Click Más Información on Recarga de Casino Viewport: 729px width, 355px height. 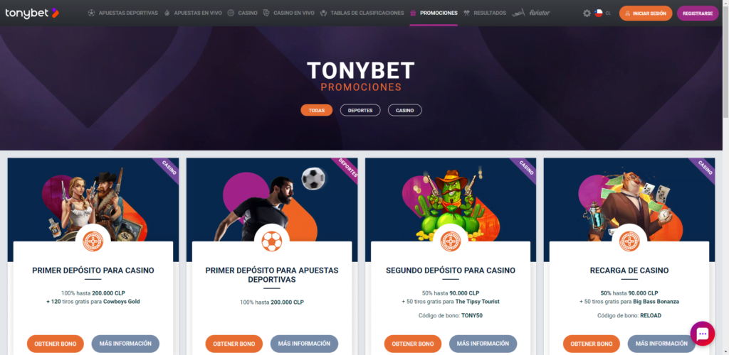pos(661,344)
